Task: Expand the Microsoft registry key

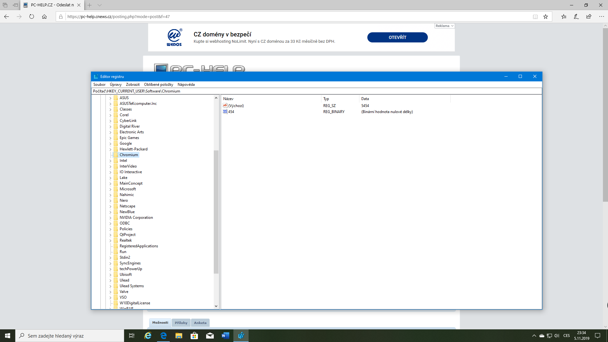Action: (x=111, y=189)
